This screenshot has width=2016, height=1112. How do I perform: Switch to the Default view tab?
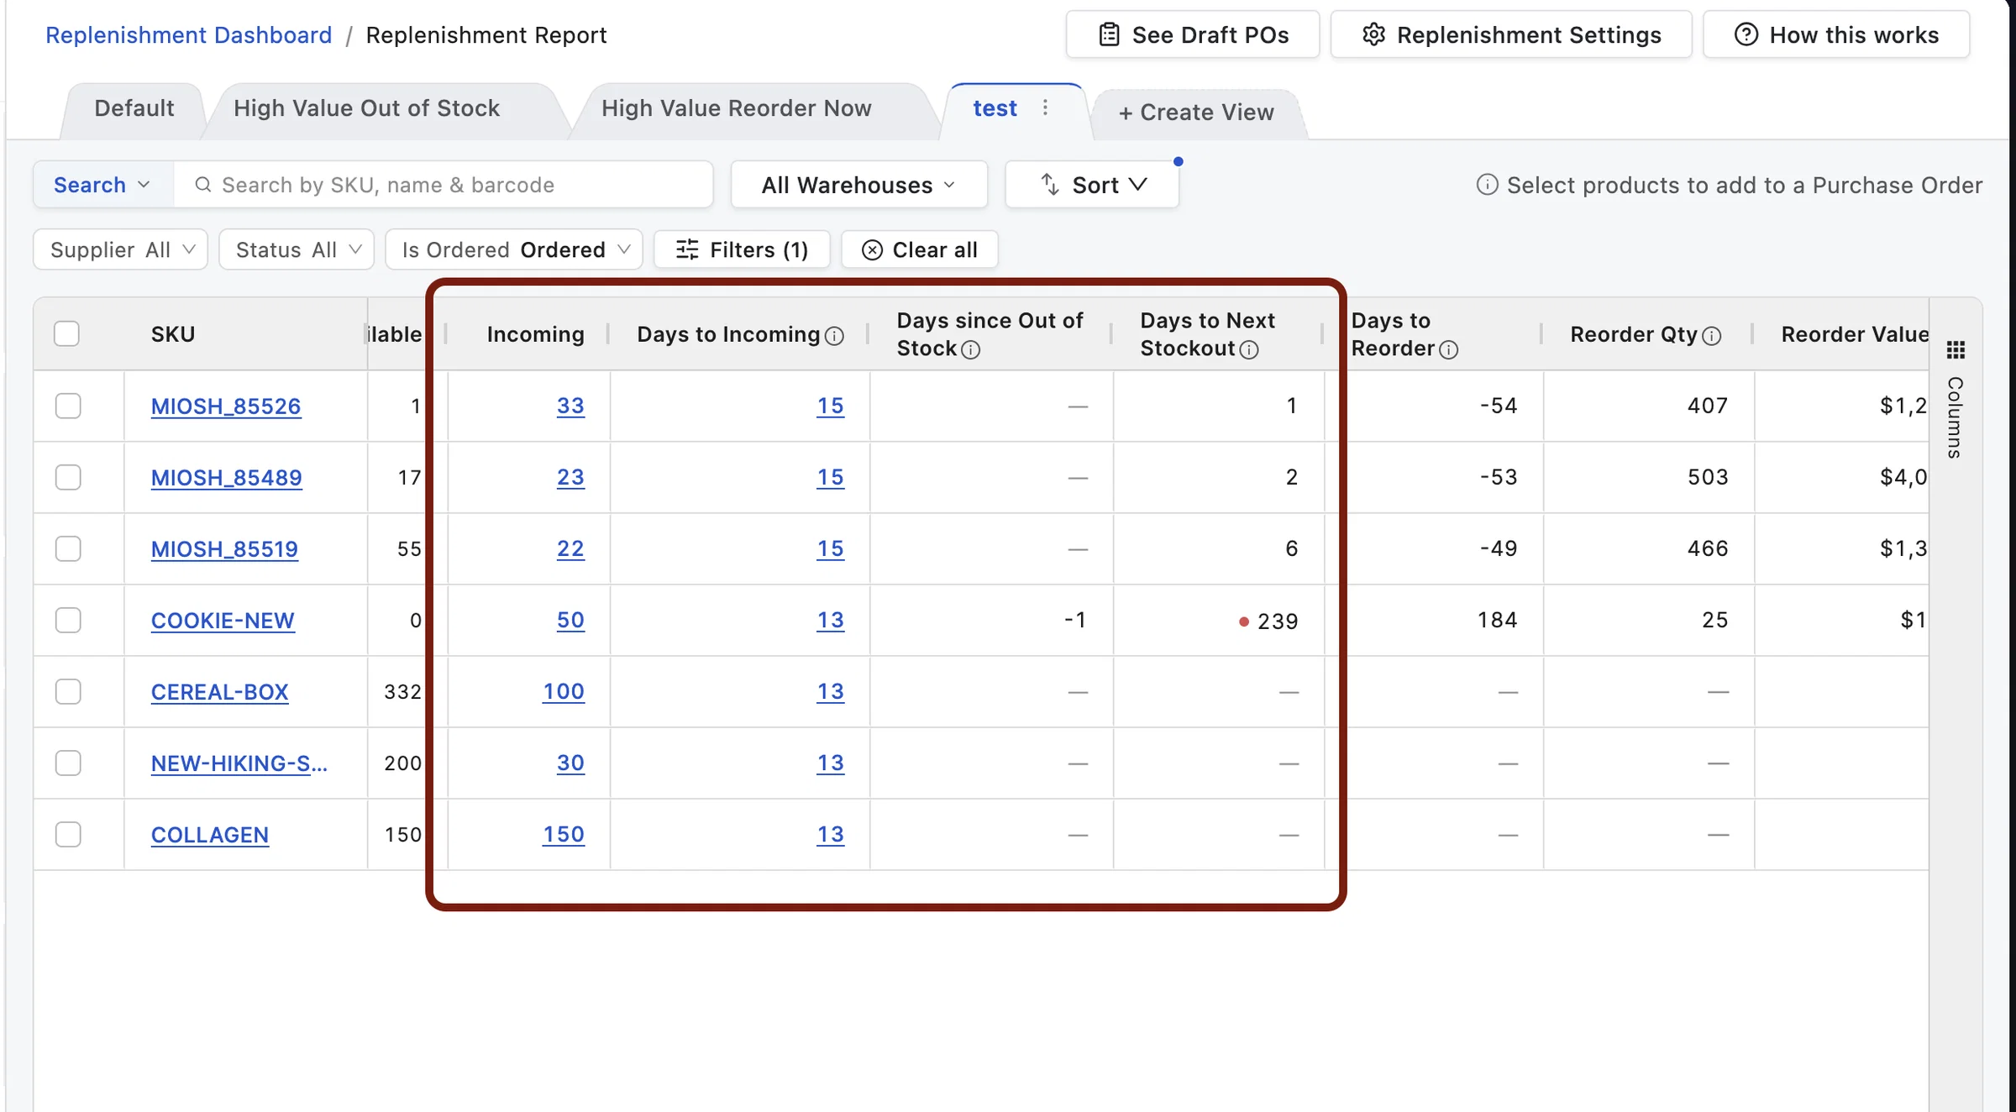pos(134,108)
